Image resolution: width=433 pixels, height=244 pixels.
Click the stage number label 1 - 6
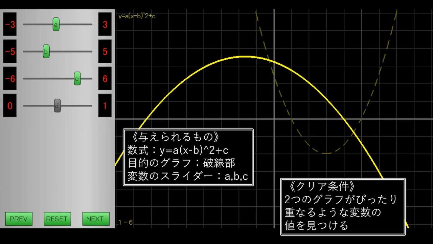click(x=126, y=223)
